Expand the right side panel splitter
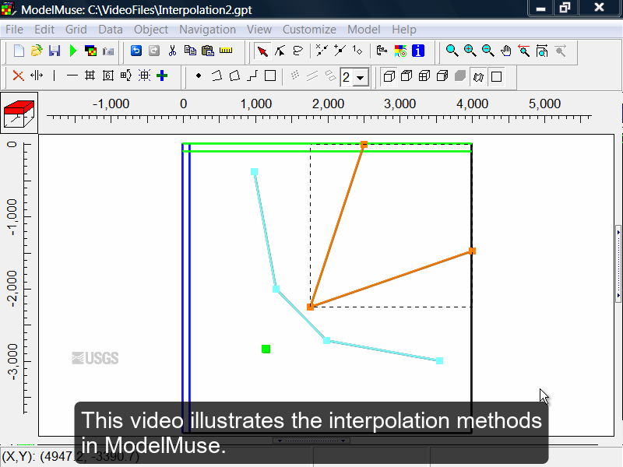This screenshot has width=623, height=467. pos(619,265)
